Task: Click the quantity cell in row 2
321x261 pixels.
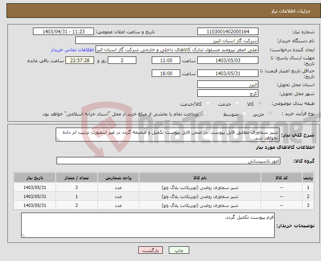Action: point(76,196)
